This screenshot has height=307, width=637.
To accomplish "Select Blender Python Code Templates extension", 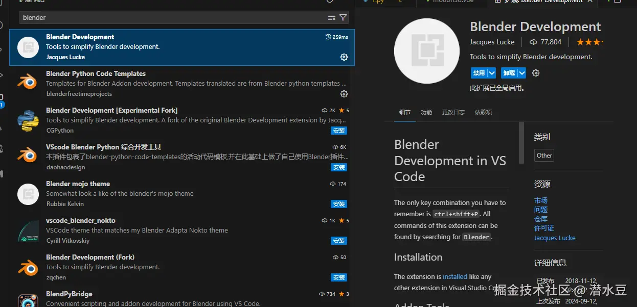I will tap(181, 84).
